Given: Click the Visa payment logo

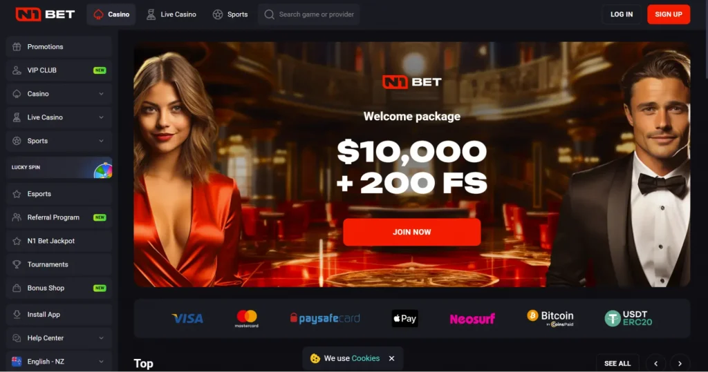Looking at the screenshot, I should click(187, 319).
